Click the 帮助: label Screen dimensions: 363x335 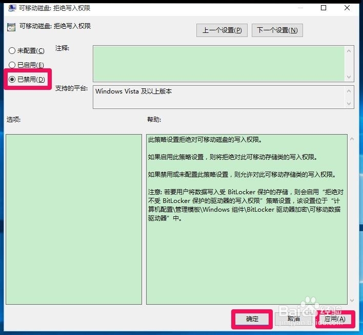[x=154, y=120]
